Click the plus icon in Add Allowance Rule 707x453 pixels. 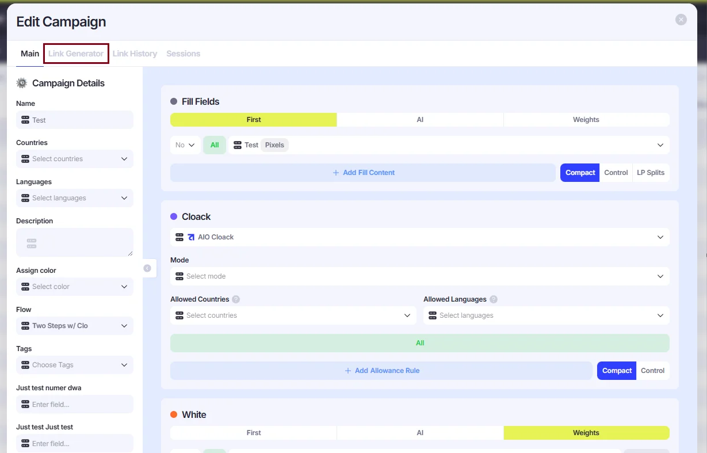[x=348, y=371]
